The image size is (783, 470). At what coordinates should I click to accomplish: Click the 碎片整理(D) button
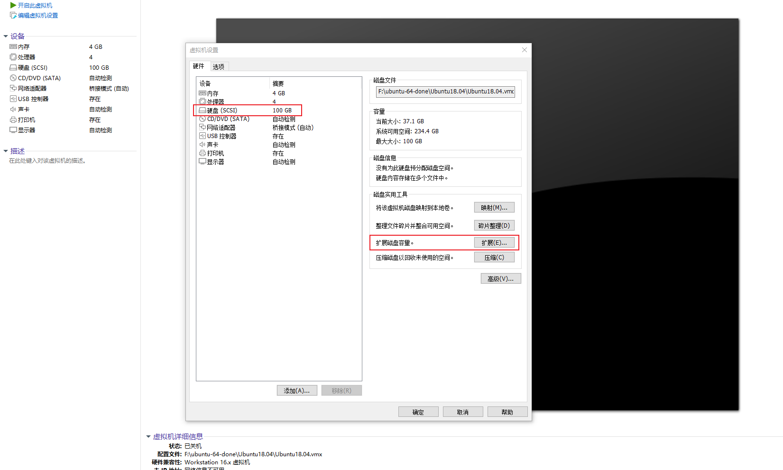click(494, 225)
